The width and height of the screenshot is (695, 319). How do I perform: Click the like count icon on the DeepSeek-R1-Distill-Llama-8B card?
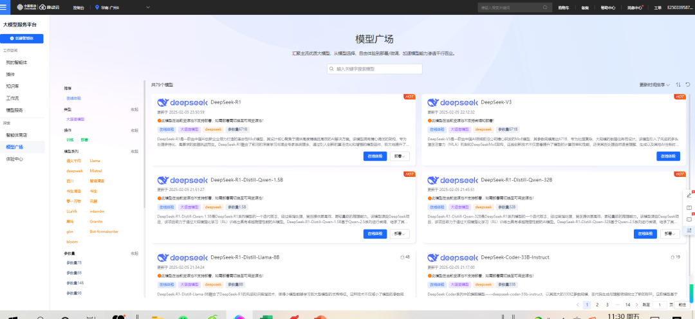point(402,257)
